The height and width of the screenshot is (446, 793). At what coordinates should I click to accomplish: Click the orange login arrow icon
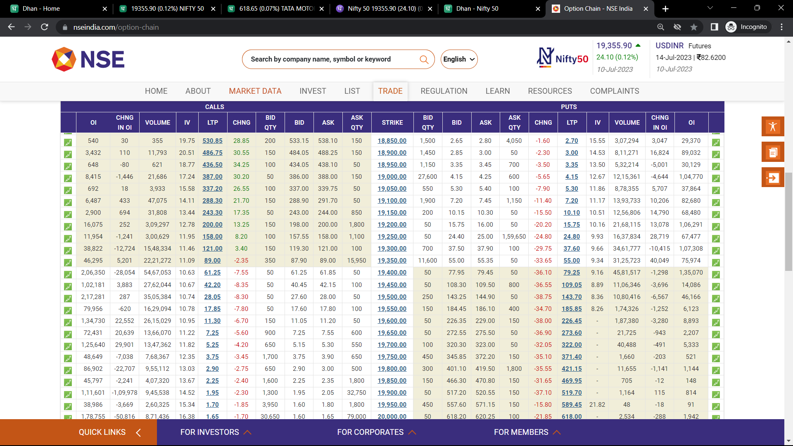(773, 178)
